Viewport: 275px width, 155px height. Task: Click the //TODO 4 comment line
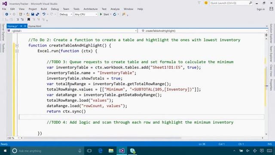(140, 122)
